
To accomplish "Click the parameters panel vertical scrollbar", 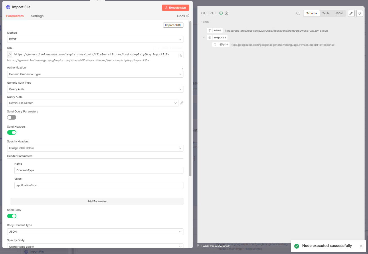I will 190,98.
